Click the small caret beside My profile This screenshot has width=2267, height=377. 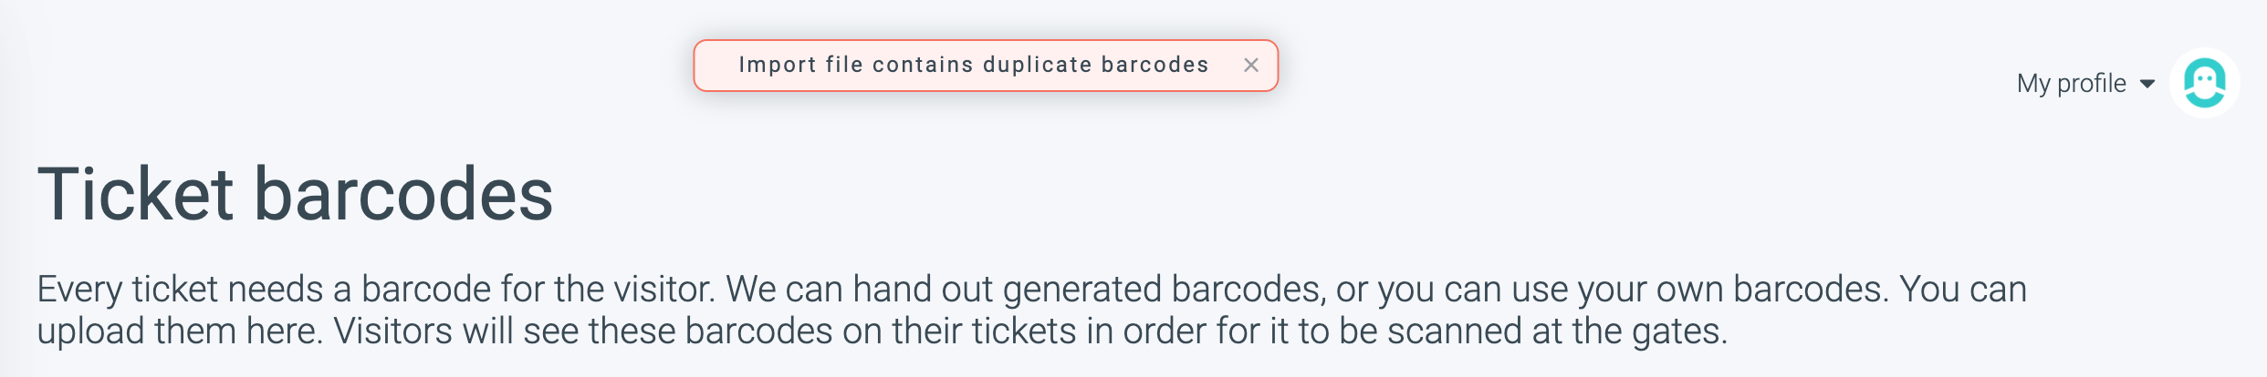[2147, 84]
